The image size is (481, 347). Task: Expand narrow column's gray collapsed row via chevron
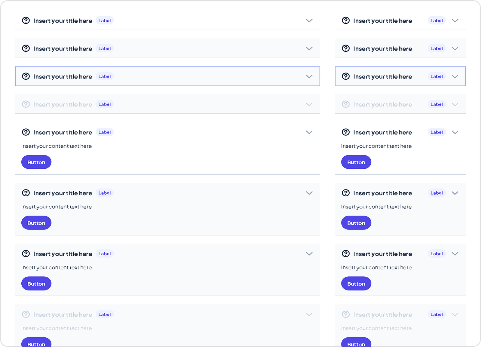coord(455,49)
